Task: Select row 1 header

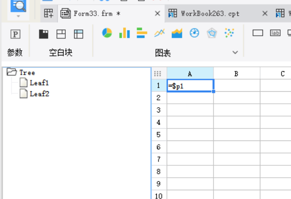Action: click(159, 86)
